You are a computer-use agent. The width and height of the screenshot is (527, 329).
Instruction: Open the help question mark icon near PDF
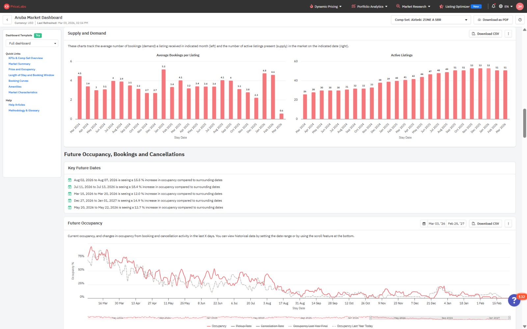click(520, 20)
